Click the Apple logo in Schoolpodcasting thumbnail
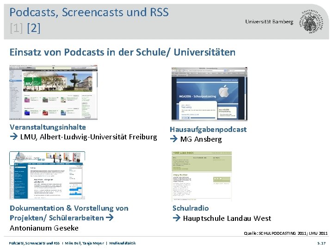This screenshot has height=250, width=333. [224, 91]
